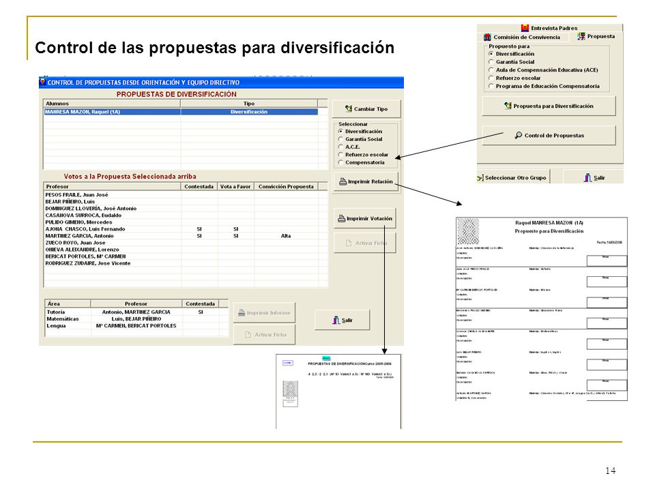The image size is (655, 491).
Task: Click the icon on Propuesta para Diversificación button
Action: pyautogui.click(x=508, y=106)
